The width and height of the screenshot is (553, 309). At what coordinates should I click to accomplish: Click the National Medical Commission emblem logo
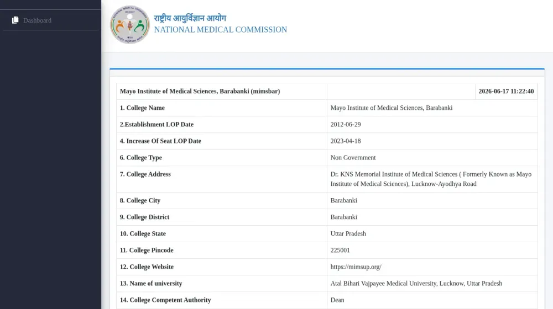[x=129, y=25]
